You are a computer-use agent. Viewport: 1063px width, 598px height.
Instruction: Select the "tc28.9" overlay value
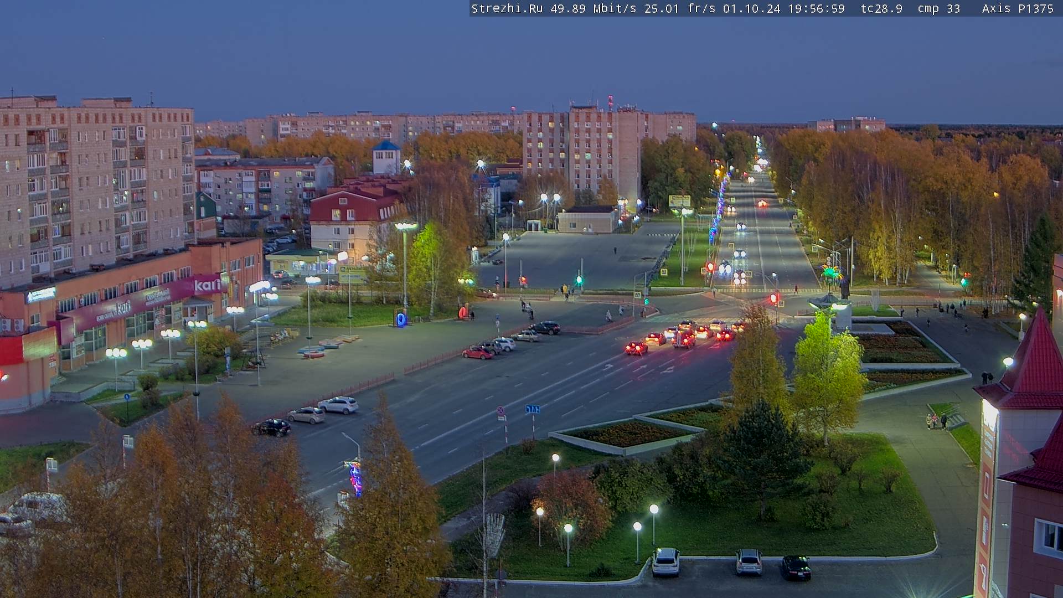pyautogui.click(x=881, y=8)
